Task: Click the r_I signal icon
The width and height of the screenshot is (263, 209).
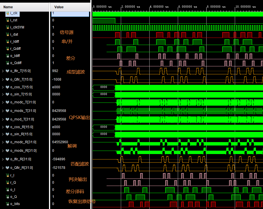Action: click(x=7, y=175)
